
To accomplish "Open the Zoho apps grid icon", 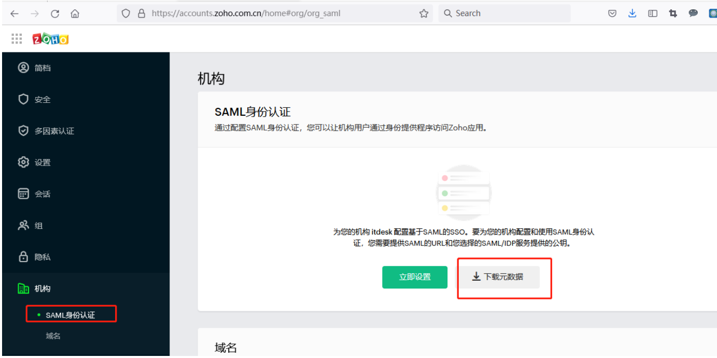I will [17, 38].
